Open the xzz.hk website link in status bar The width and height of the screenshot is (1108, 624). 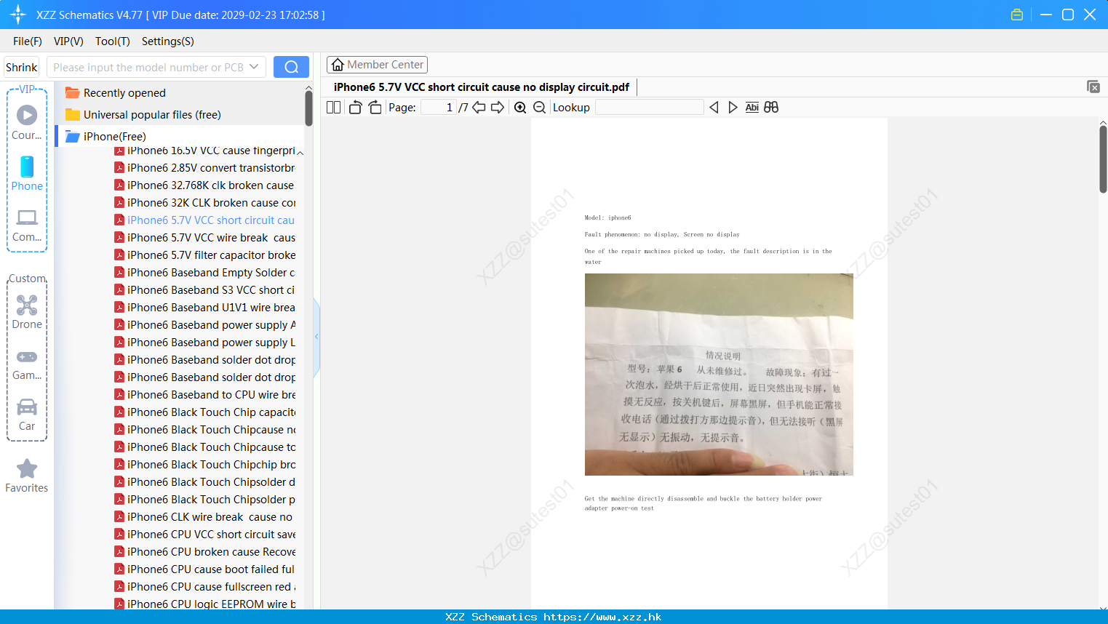pos(602,617)
